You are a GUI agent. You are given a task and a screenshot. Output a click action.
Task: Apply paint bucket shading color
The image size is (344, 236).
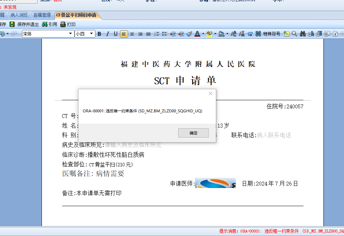click(222, 34)
